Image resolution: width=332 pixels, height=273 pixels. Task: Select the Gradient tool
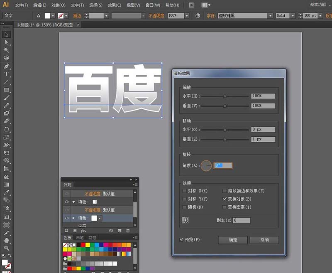click(6, 184)
